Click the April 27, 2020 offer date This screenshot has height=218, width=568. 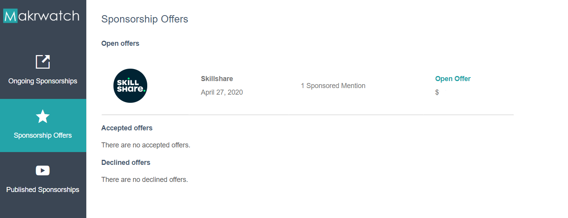click(222, 92)
